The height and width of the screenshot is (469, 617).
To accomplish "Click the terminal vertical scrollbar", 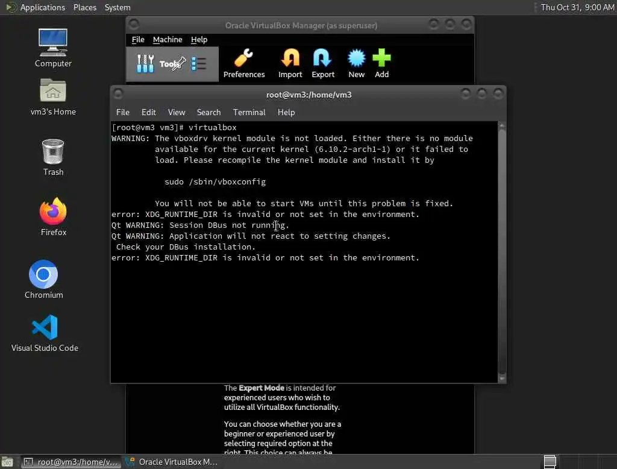I will click(502, 252).
